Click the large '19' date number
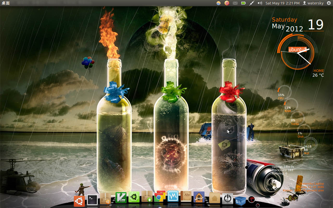 [316, 25]
